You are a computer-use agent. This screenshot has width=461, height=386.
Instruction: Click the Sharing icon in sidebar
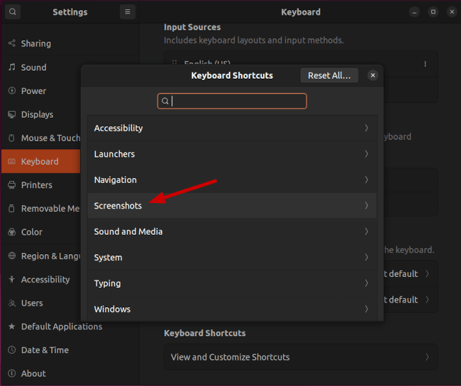pos(12,44)
